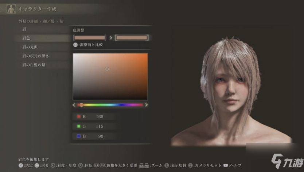Click the saturation-brightness picker cursor
Image resolution: width=304 pixels, height=172 pixels.
point(107,69)
